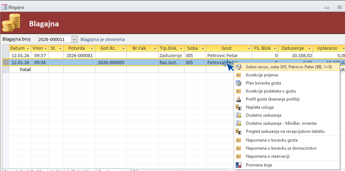Click the MiniBar inventar zaduzenje icon
The height and width of the screenshot is (171, 345).
tap(239, 123)
